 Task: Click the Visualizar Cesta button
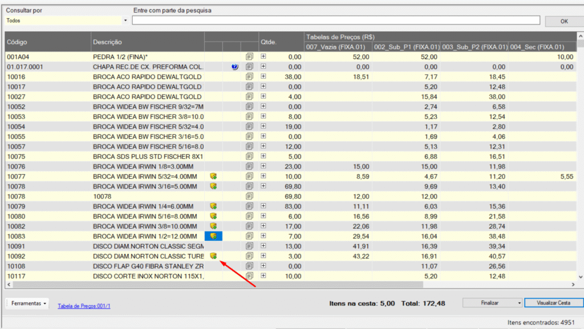pos(553,303)
